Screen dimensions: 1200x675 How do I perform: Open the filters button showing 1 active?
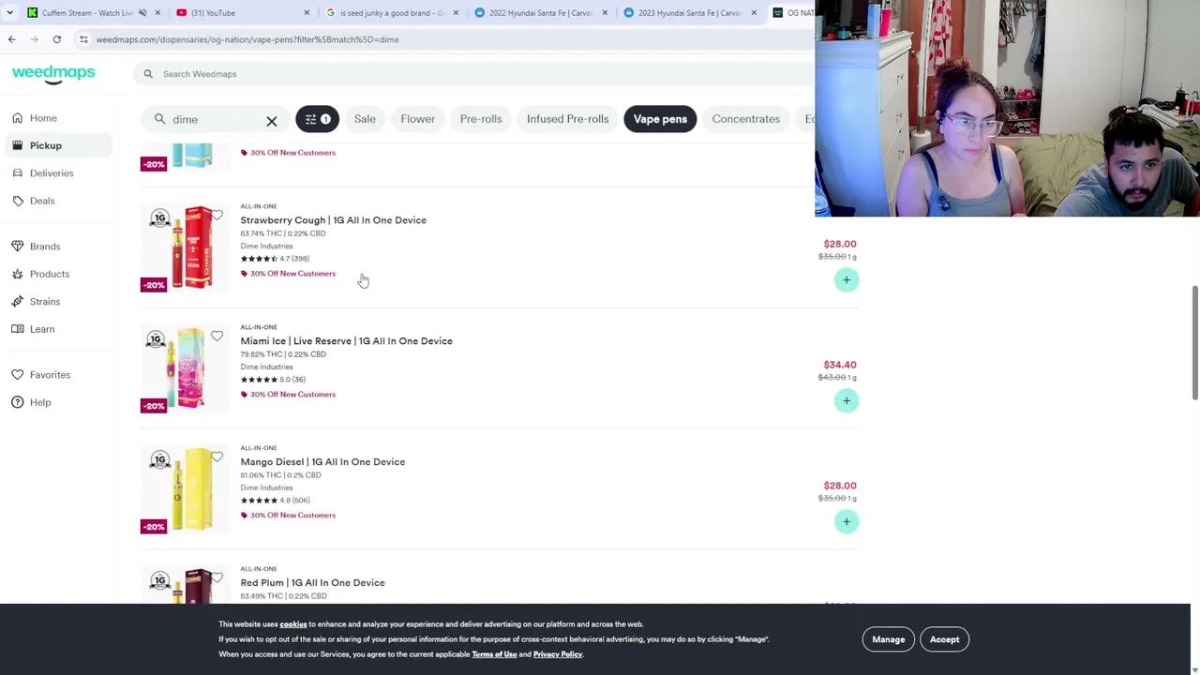(x=317, y=119)
